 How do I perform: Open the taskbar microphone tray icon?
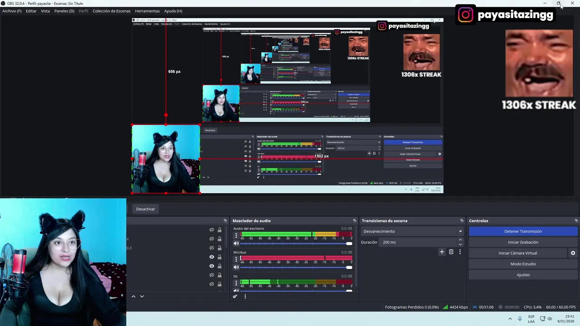[x=520, y=319]
